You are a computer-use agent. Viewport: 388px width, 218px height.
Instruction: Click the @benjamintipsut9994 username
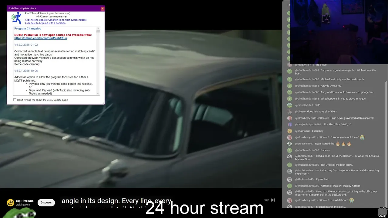click(308, 124)
